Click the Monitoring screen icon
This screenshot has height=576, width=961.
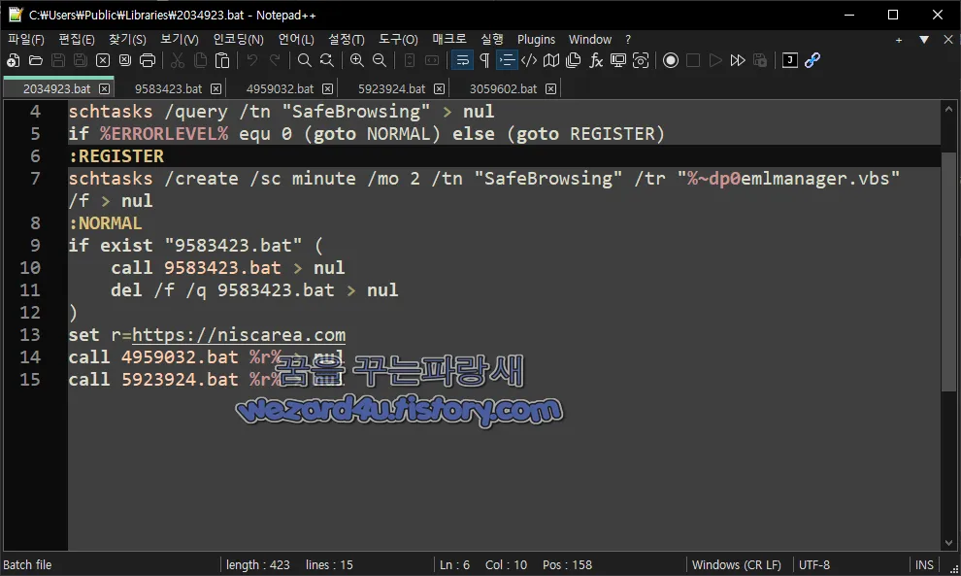click(x=618, y=60)
